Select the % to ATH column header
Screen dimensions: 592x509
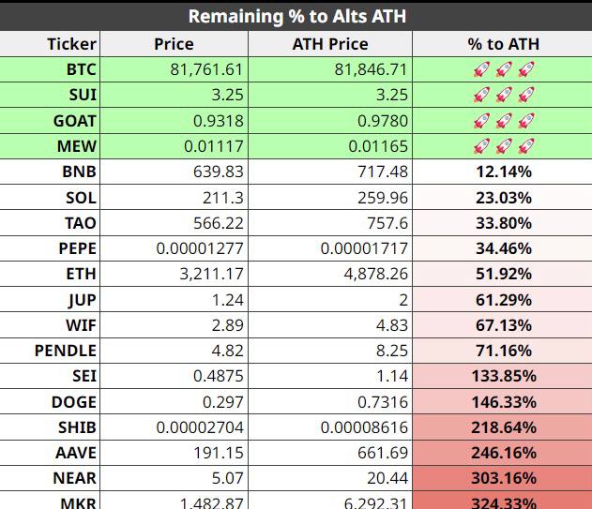click(x=504, y=44)
